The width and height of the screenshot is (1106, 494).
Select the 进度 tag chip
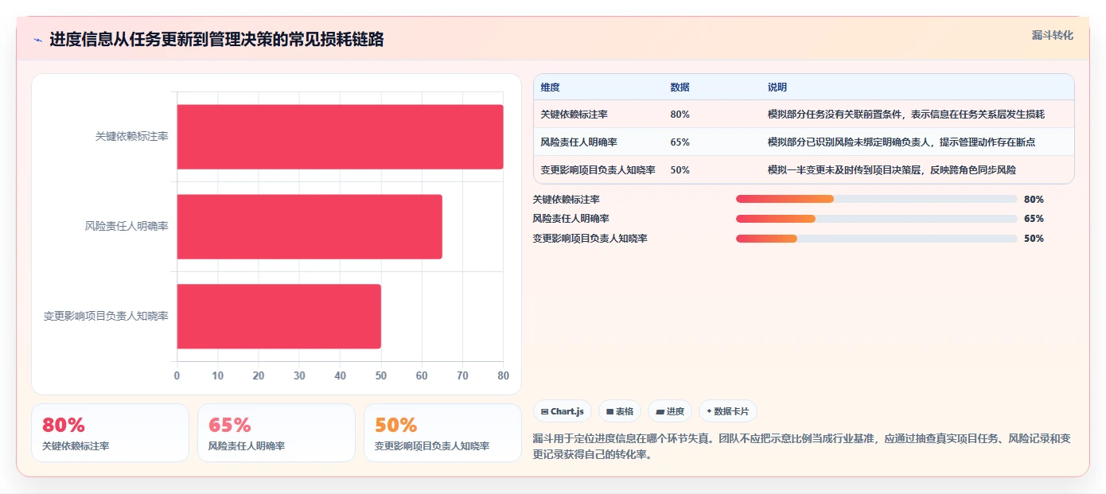click(670, 411)
